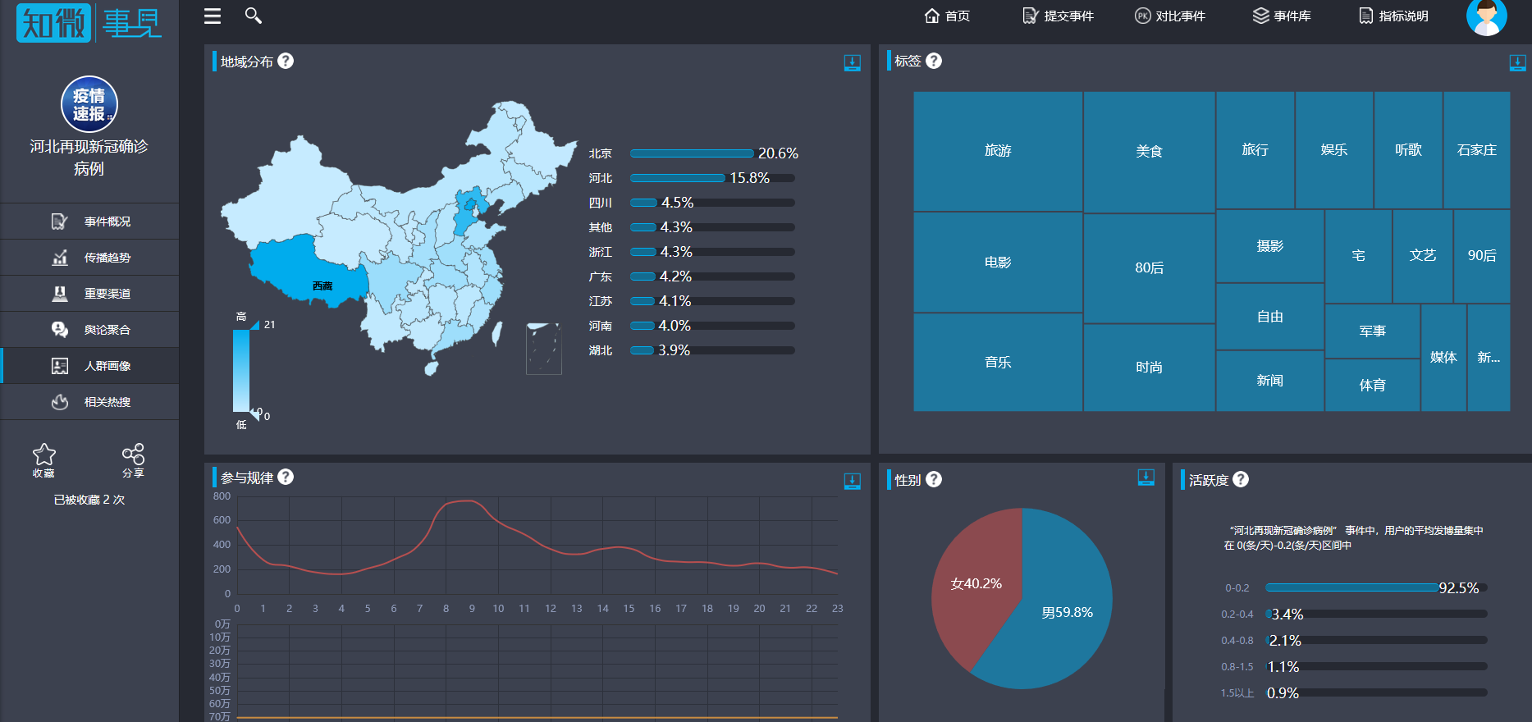1532x722 pixels.
Task: Select 舆论聚合 in sidebar
Action: tap(89, 330)
